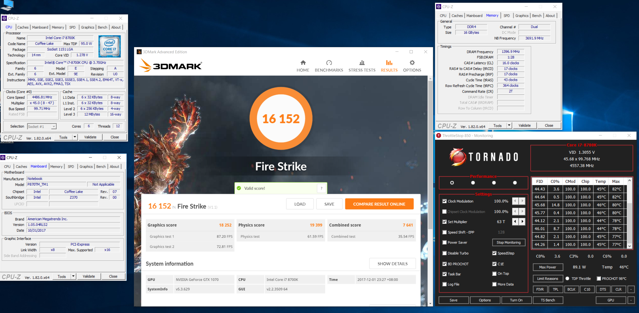Open TS Bench in ThrottleStop

[548, 300]
